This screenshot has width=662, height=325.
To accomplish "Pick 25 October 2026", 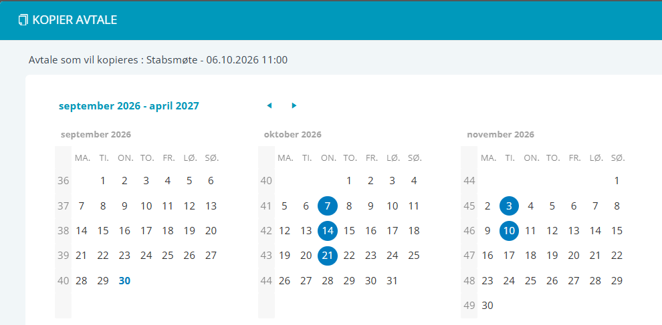I will [414, 256].
